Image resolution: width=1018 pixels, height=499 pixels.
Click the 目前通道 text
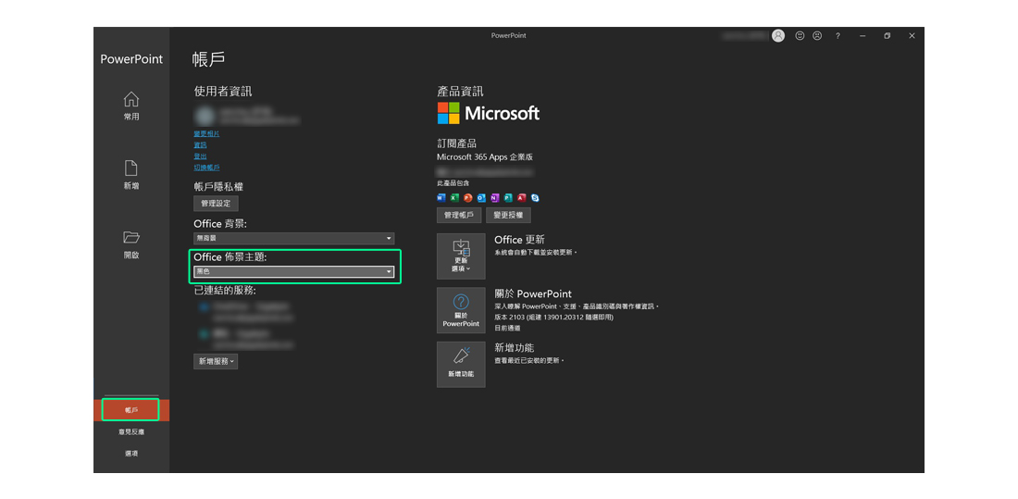pyautogui.click(x=506, y=328)
